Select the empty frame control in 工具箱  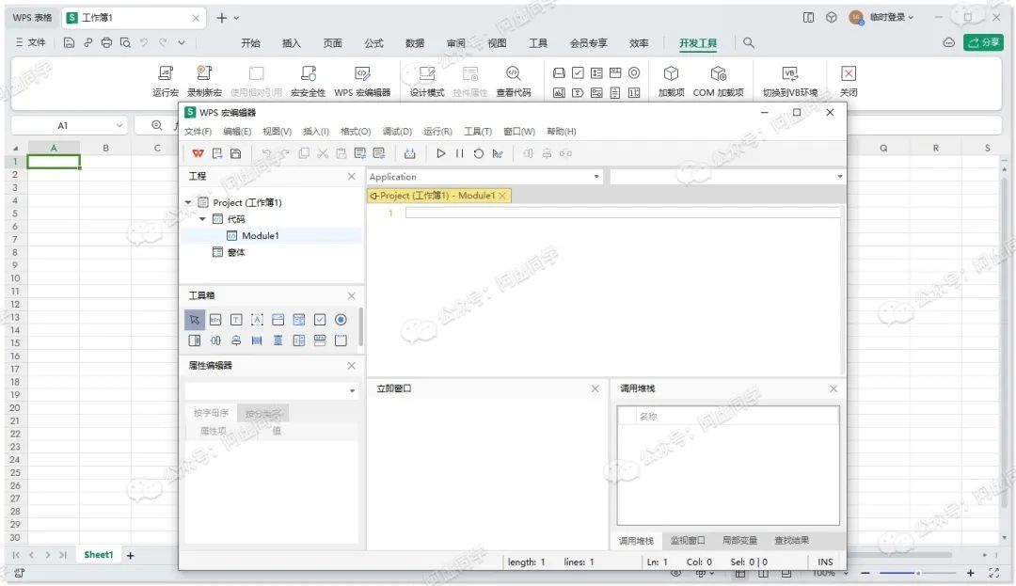[341, 341]
